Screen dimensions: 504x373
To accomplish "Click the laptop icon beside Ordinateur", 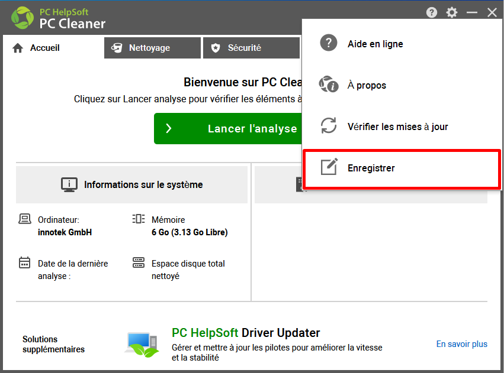I will [25, 219].
